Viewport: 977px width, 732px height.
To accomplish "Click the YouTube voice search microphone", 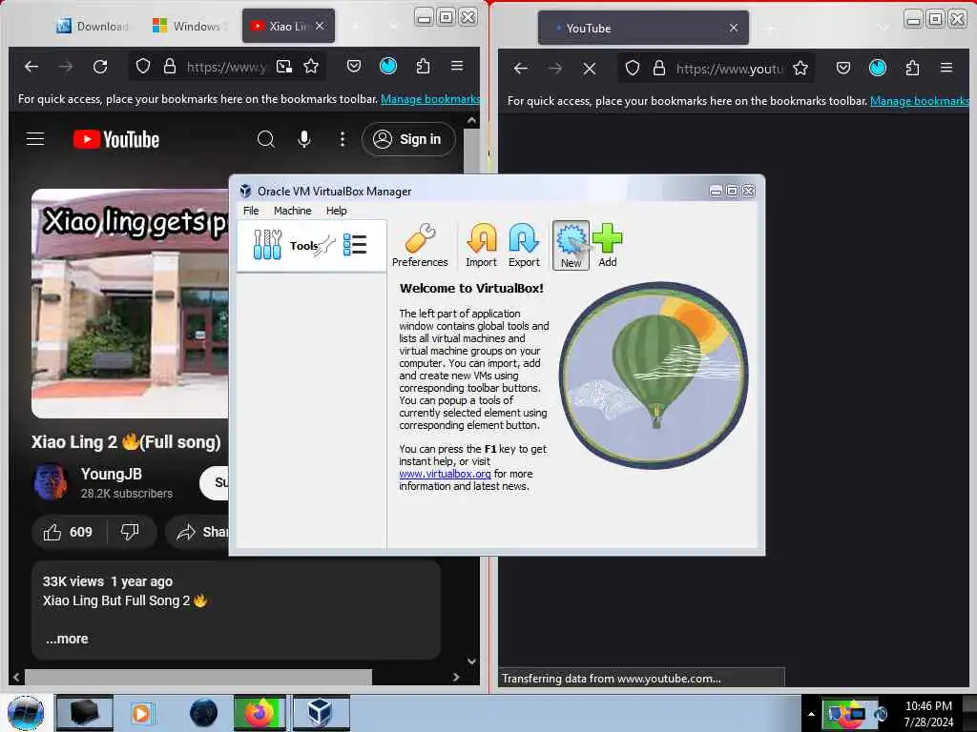I will pyautogui.click(x=304, y=139).
